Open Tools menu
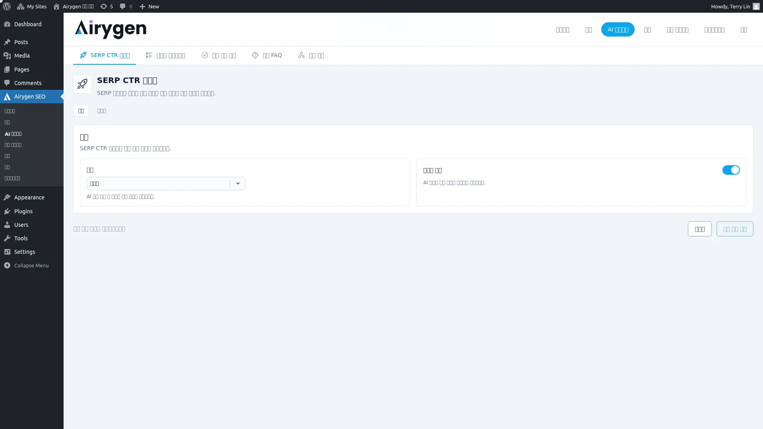Viewport: 763px width, 429px height. click(32, 238)
